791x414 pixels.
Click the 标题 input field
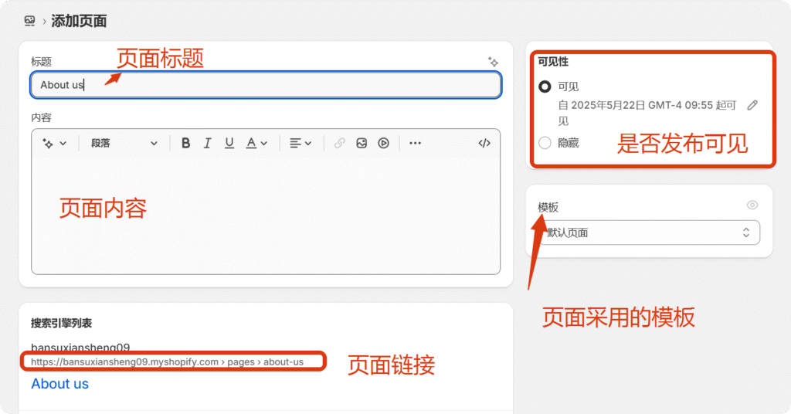coord(265,85)
